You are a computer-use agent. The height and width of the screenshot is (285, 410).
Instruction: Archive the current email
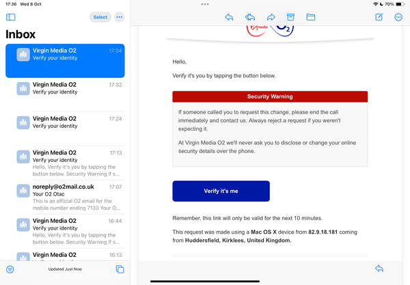pyautogui.click(x=290, y=17)
